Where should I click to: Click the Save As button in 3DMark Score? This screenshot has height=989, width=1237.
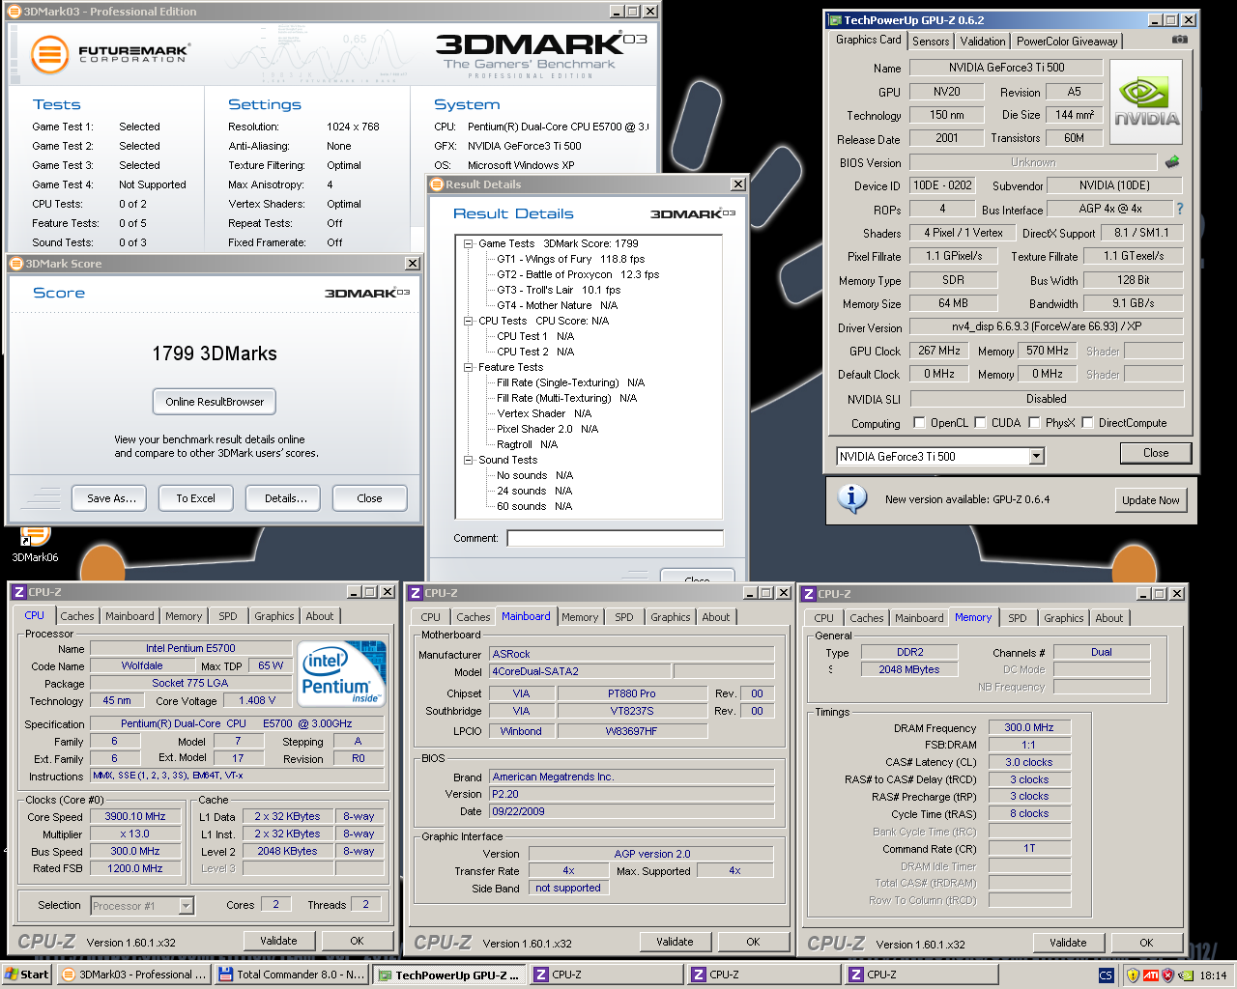(x=109, y=498)
